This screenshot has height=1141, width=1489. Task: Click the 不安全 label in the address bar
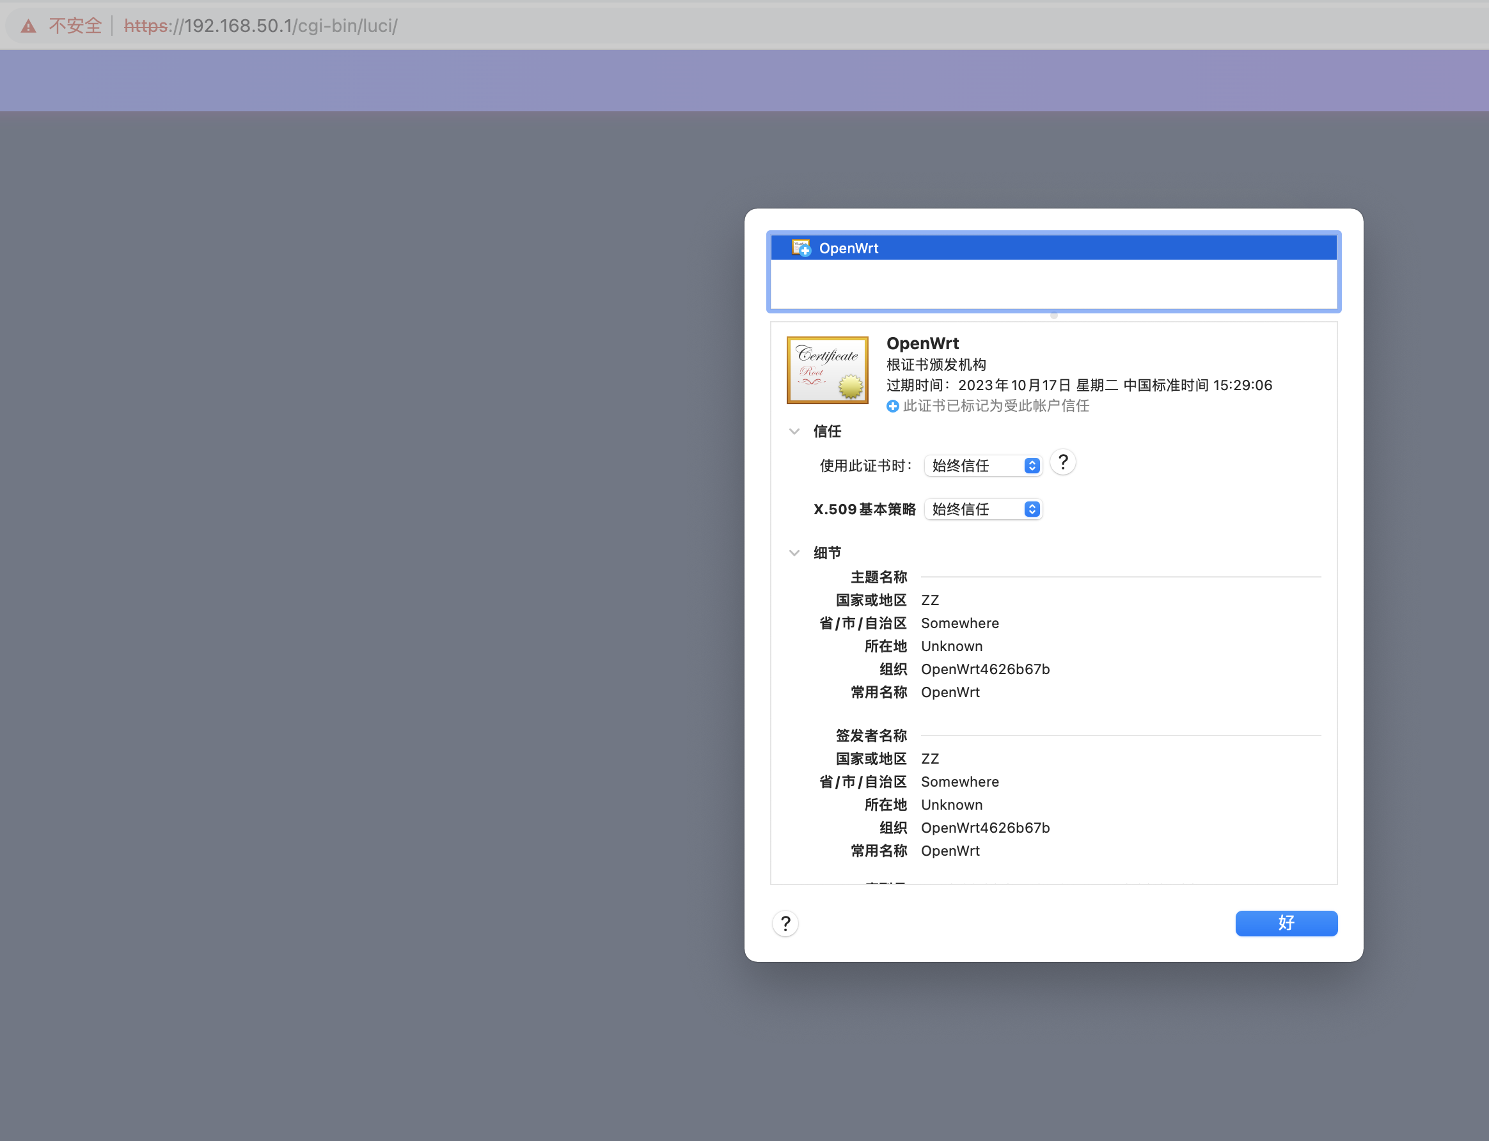75,26
